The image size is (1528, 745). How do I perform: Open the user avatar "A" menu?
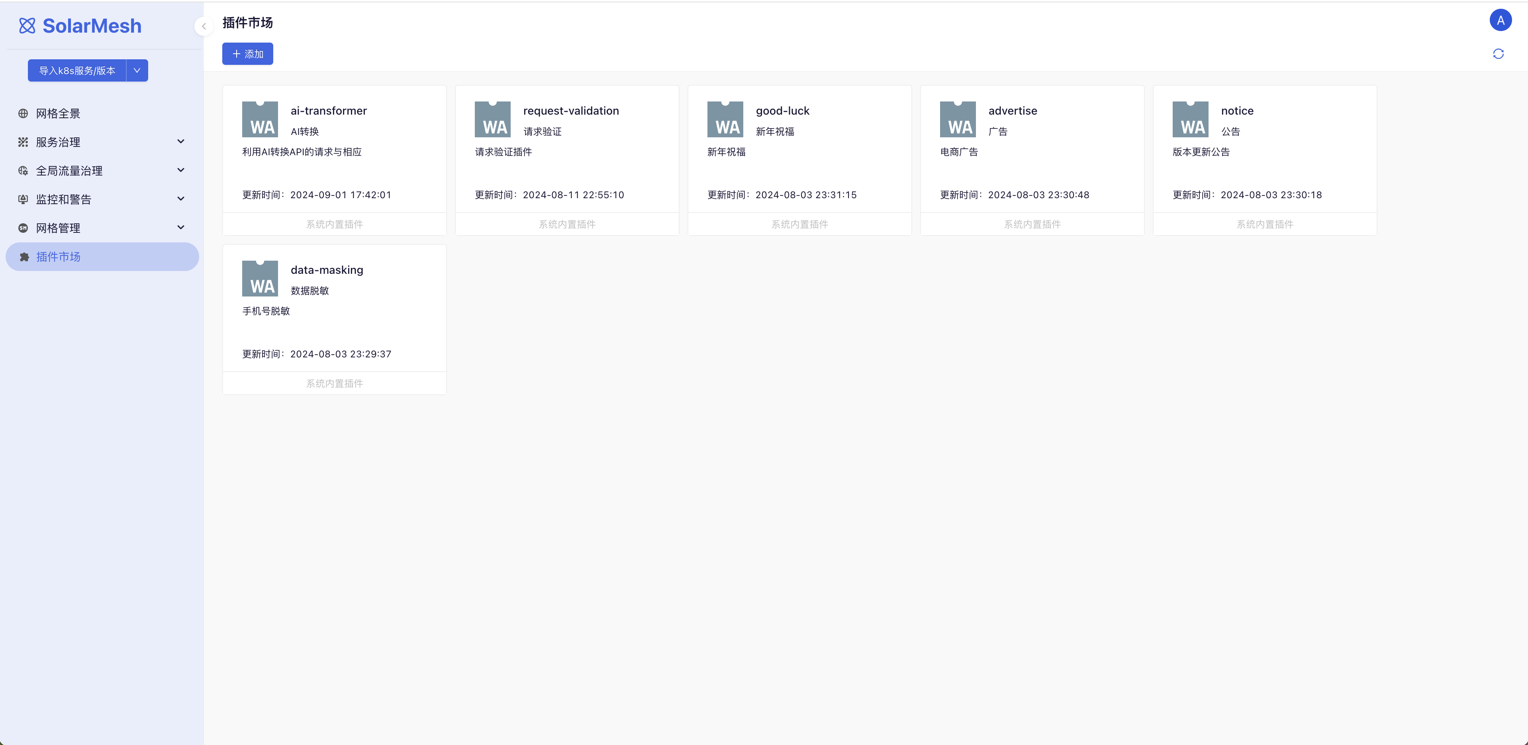click(x=1500, y=20)
